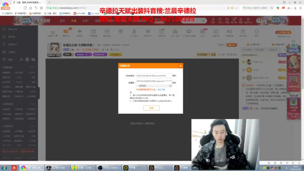The image size is (304, 171).
Task: Open the start-streaming camera icon in header
Action: coord(227,21)
